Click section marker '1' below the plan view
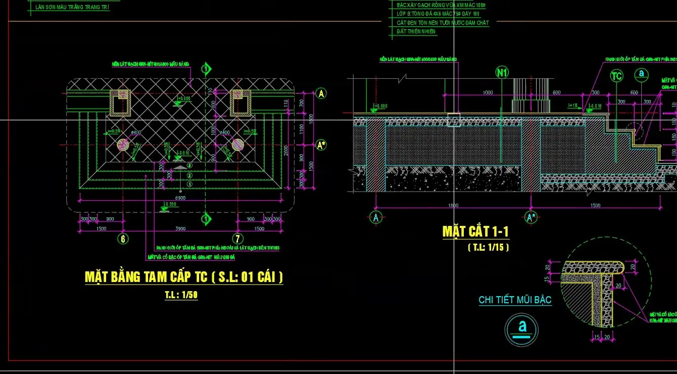677x374 pixels. click(x=206, y=219)
